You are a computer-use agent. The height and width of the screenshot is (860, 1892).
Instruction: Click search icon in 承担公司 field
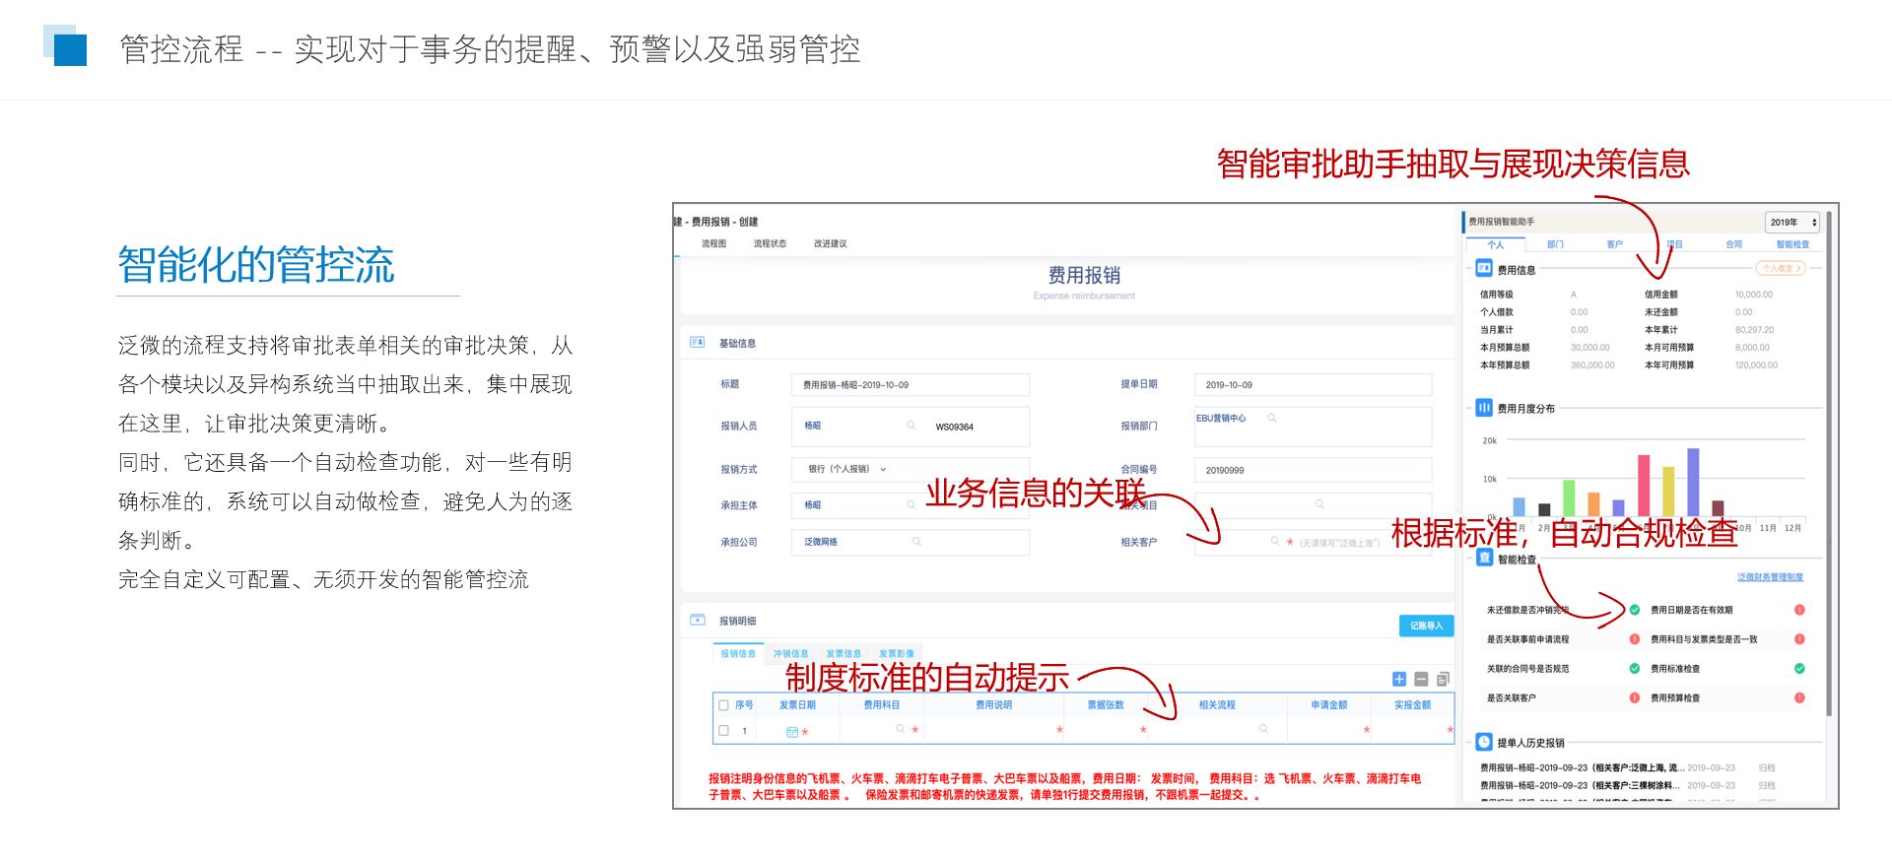click(916, 542)
